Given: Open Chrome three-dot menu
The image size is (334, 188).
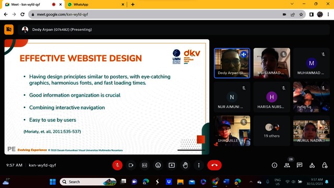Looking at the screenshot, I should (x=328, y=14).
